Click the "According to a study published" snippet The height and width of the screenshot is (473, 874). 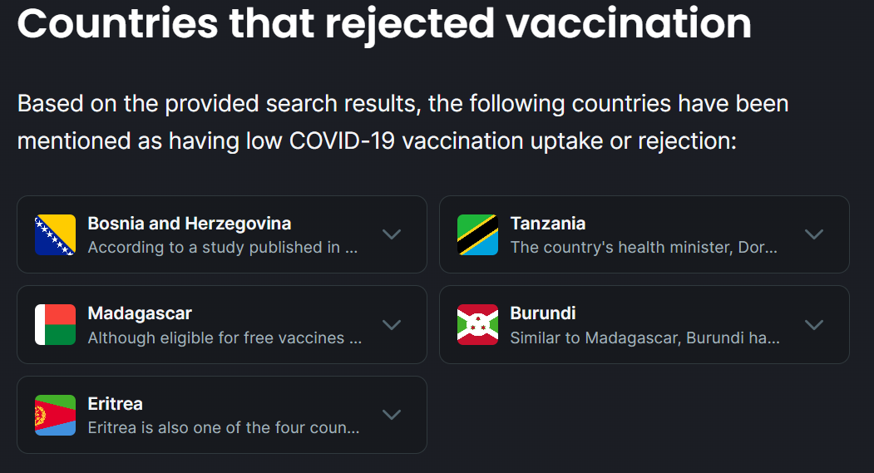pos(225,247)
